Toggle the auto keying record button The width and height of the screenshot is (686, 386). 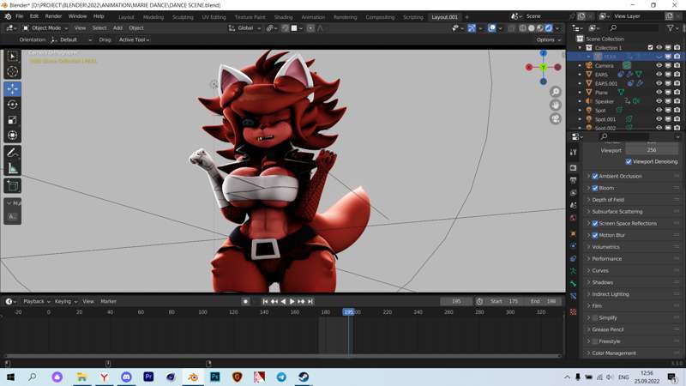(x=245, y=302)
